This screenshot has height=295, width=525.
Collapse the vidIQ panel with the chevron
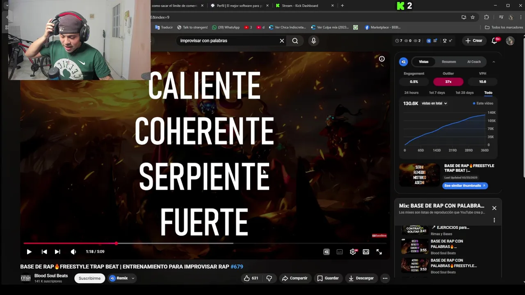point(493,62)
